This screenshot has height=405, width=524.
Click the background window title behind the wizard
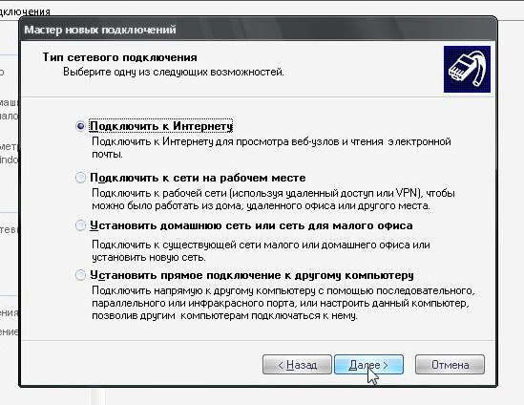tap(25, 12)
